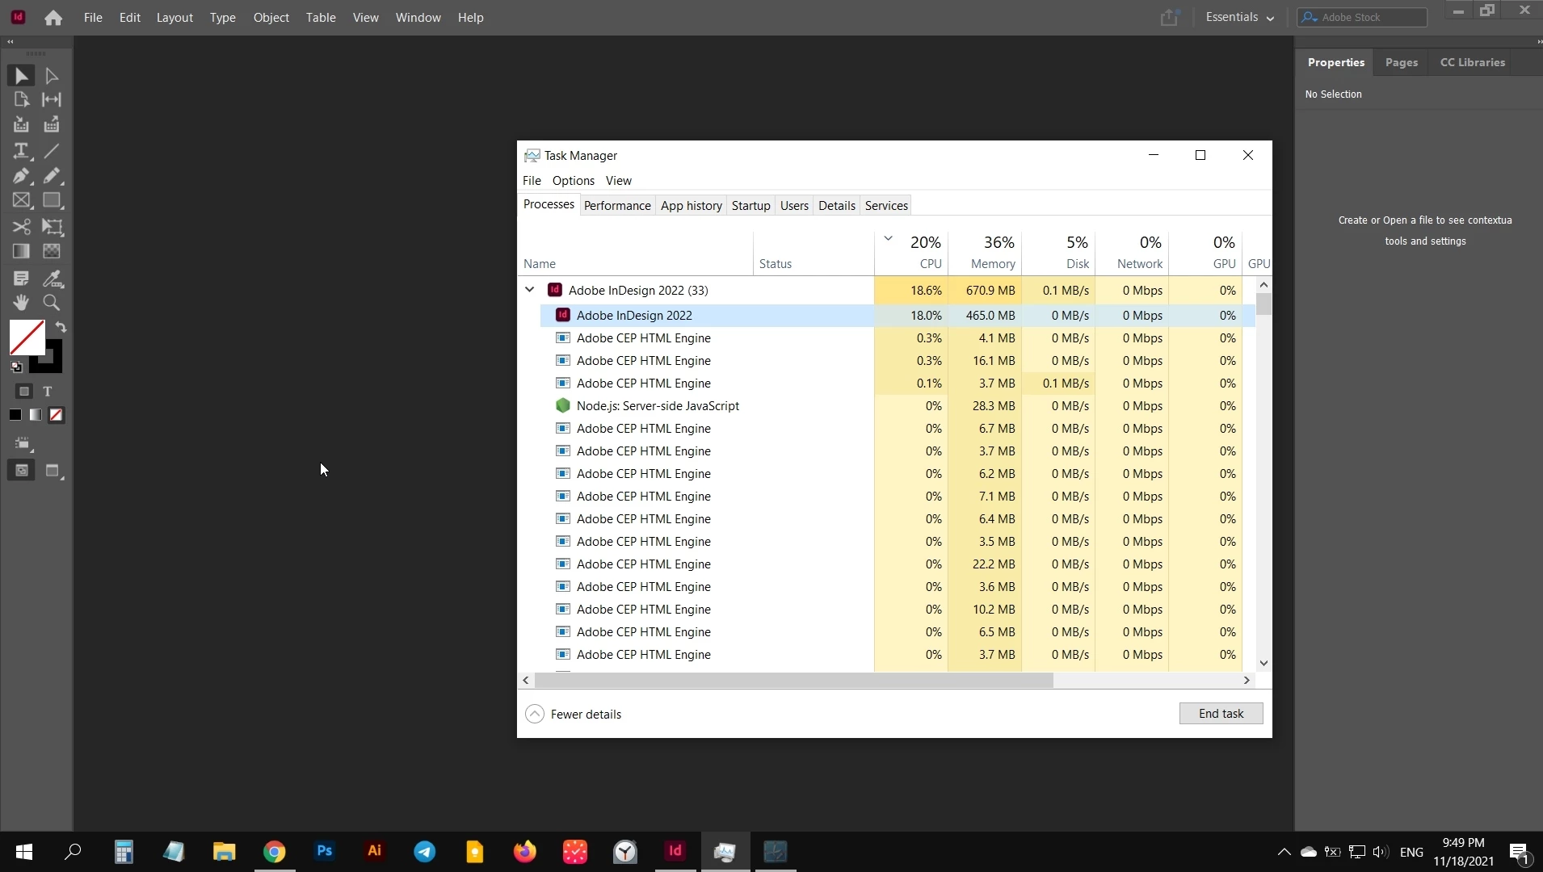This screenshot has height=872, width=1543.
Task: Toggle formatting affects text
Action: point(48,392)
